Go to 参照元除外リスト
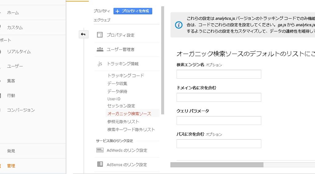The height and width of the screenshot is (174, 315). [123, 122]
